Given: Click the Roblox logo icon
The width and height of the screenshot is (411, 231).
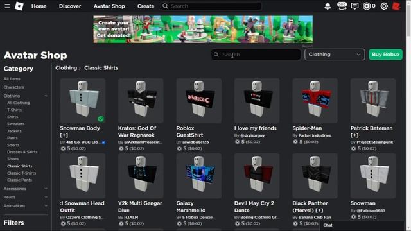Looking at the screenshot, I should click(x=19, y=6).
